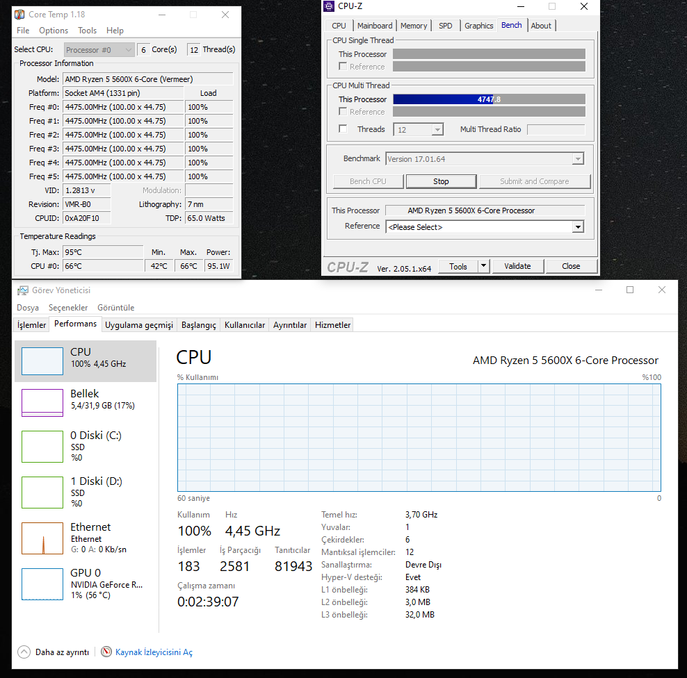Click the Multi Thread Ratio field

556,130
